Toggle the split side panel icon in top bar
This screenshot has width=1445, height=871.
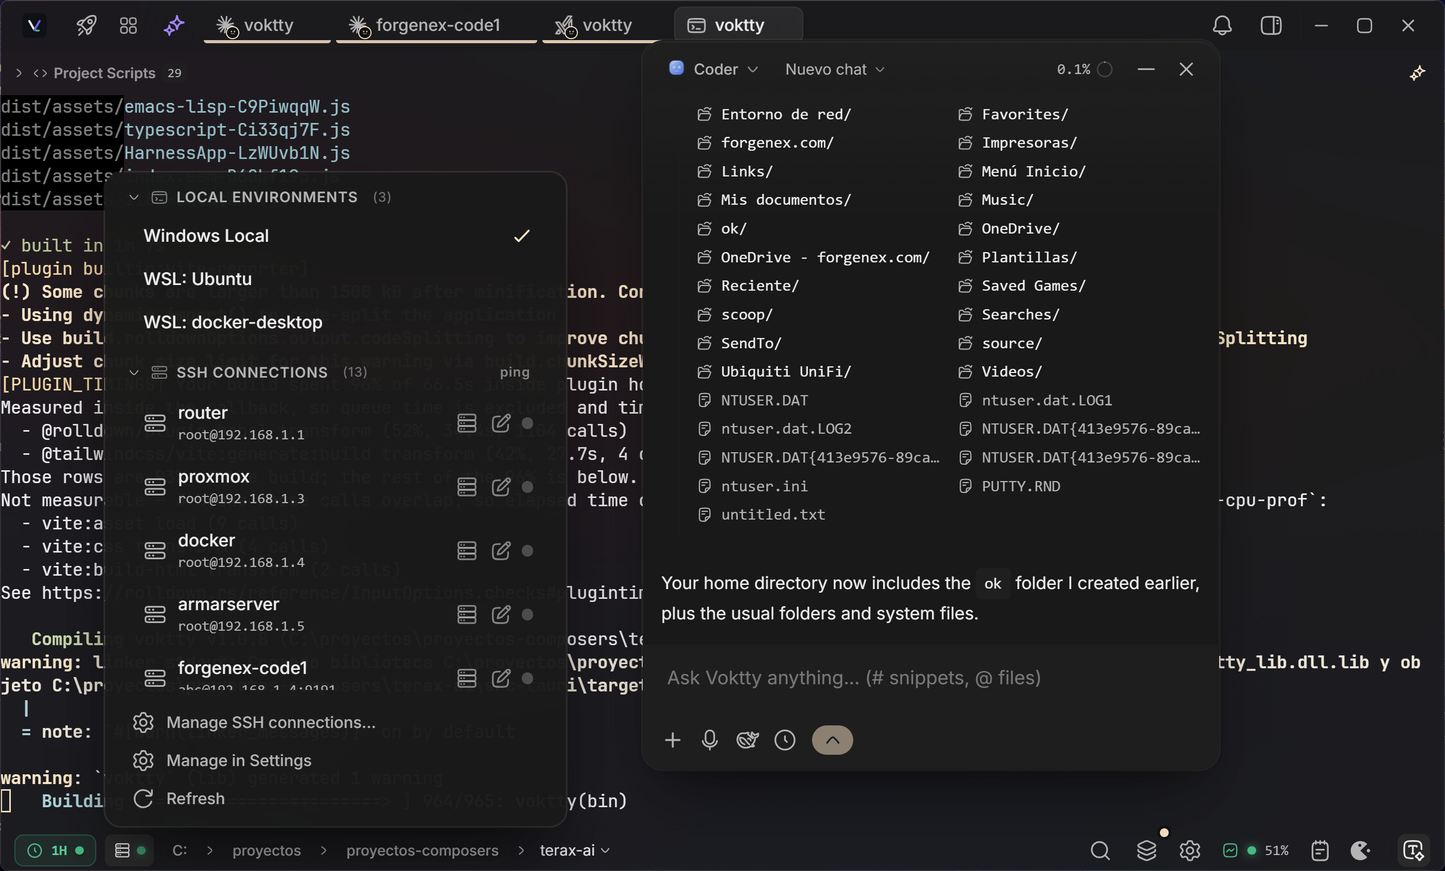[1271, 25]
